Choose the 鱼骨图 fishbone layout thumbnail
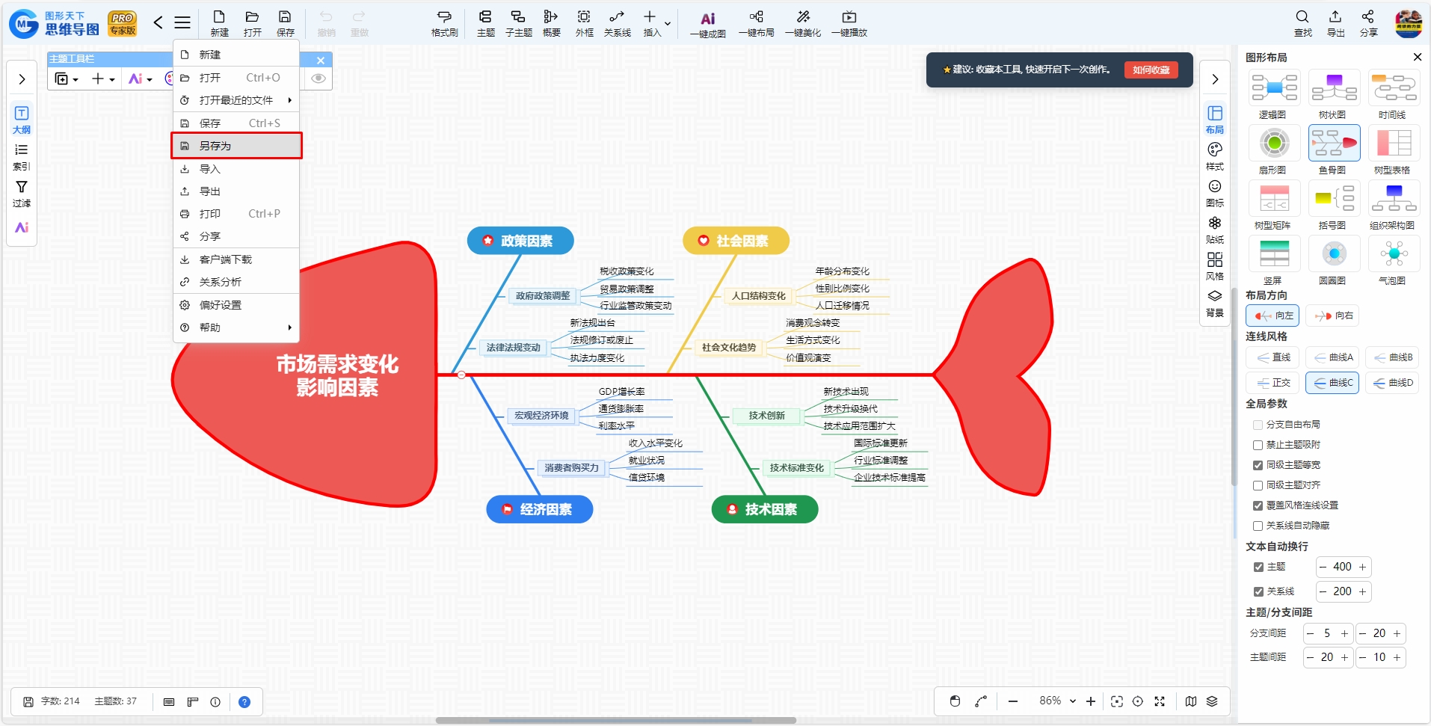This screenshot has width=1431, height=726. [x=1334, y=143]
